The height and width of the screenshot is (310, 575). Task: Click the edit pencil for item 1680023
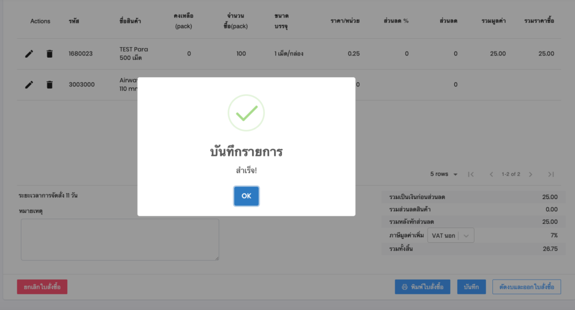coord(29,54)
